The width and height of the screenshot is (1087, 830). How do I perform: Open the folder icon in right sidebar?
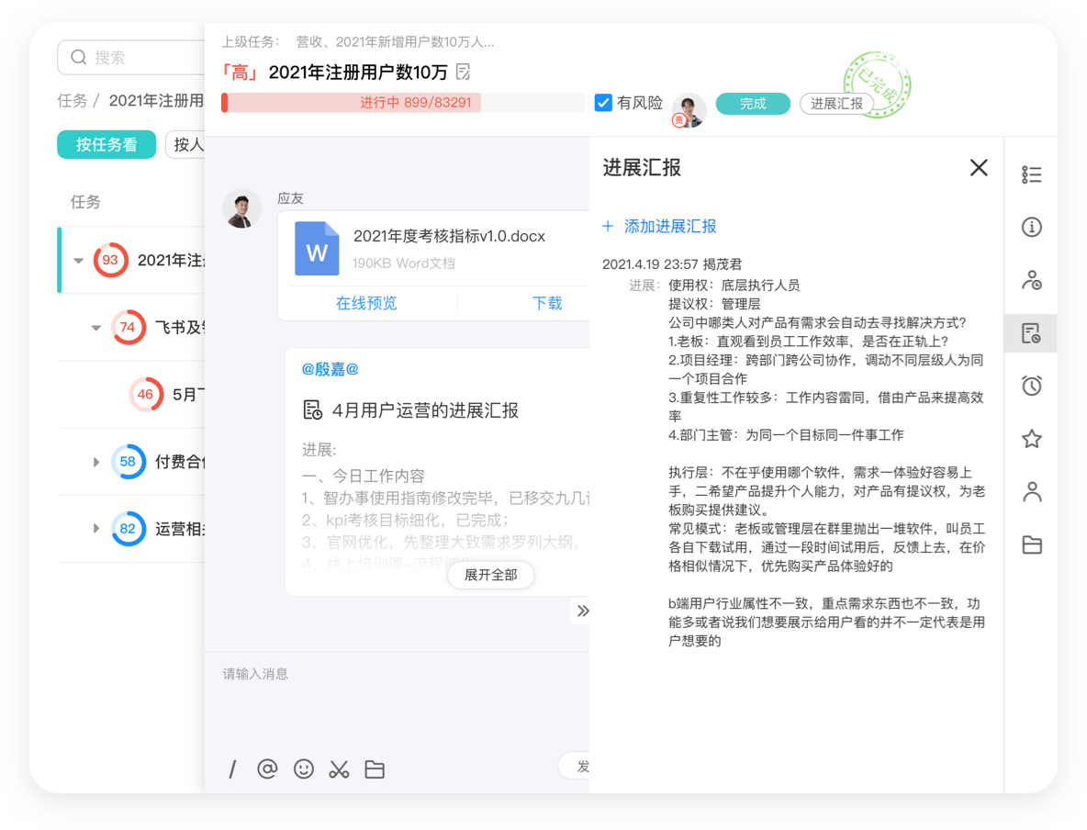click(1032, 544)
